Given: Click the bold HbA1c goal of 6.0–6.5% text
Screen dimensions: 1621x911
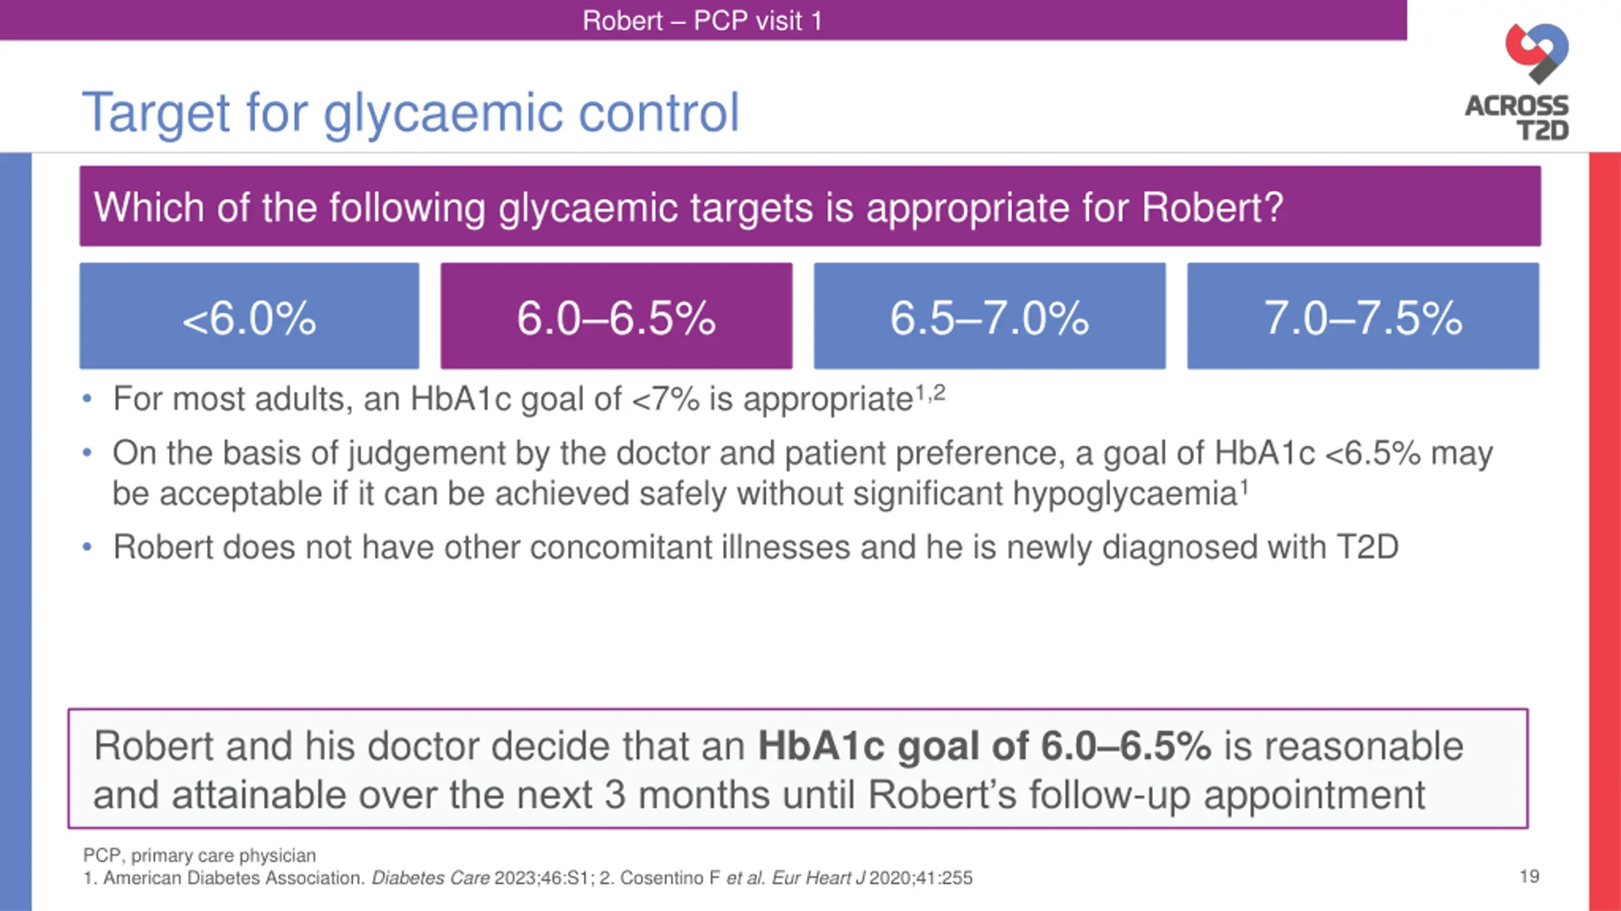Looking at the screenshot, I should (x=984, y=745).
